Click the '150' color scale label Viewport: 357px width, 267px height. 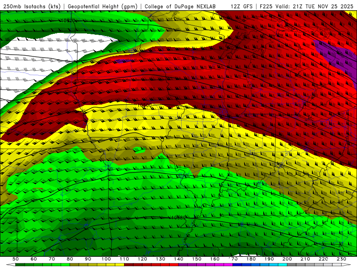click(197, 259)
